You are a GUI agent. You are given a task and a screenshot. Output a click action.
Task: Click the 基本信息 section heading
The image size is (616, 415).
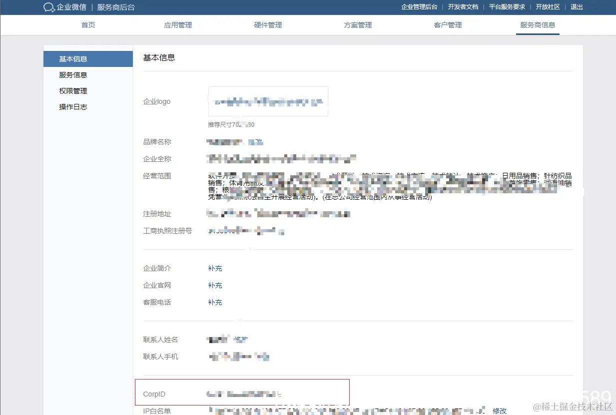159,57
